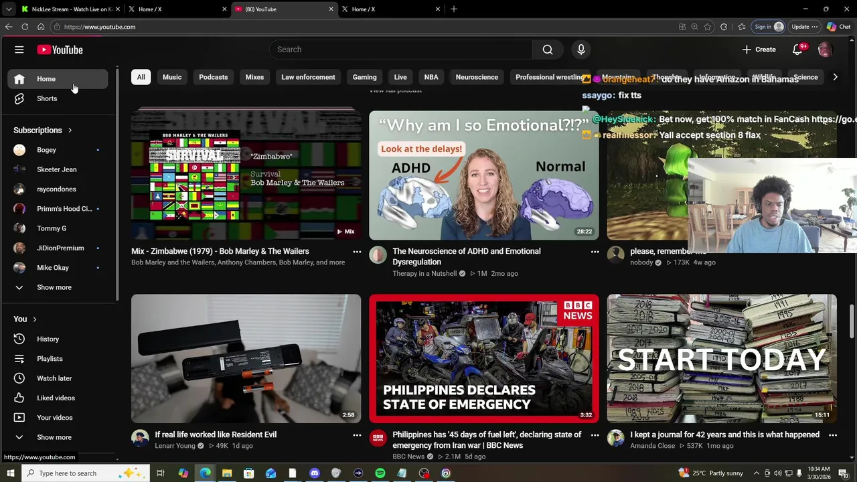
Task: Click Therapy in a Nutshell channel avatar
Action: point(378,255)
